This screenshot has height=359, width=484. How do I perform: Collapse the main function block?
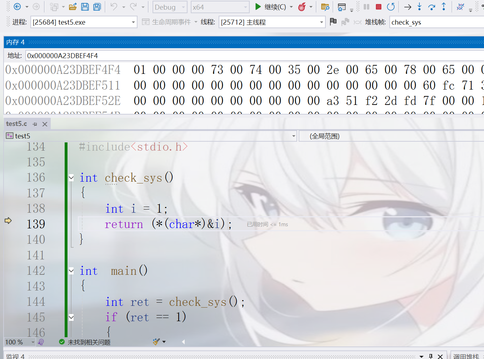click(x=71, y=271)
